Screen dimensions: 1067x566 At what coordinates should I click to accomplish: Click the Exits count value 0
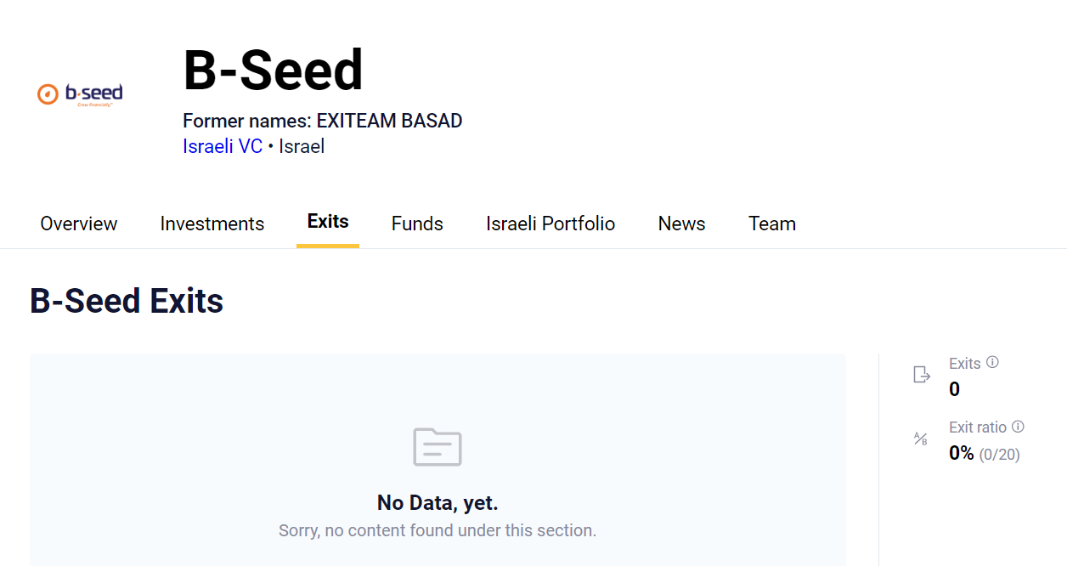pyautogui.click(x=954, y=389)
